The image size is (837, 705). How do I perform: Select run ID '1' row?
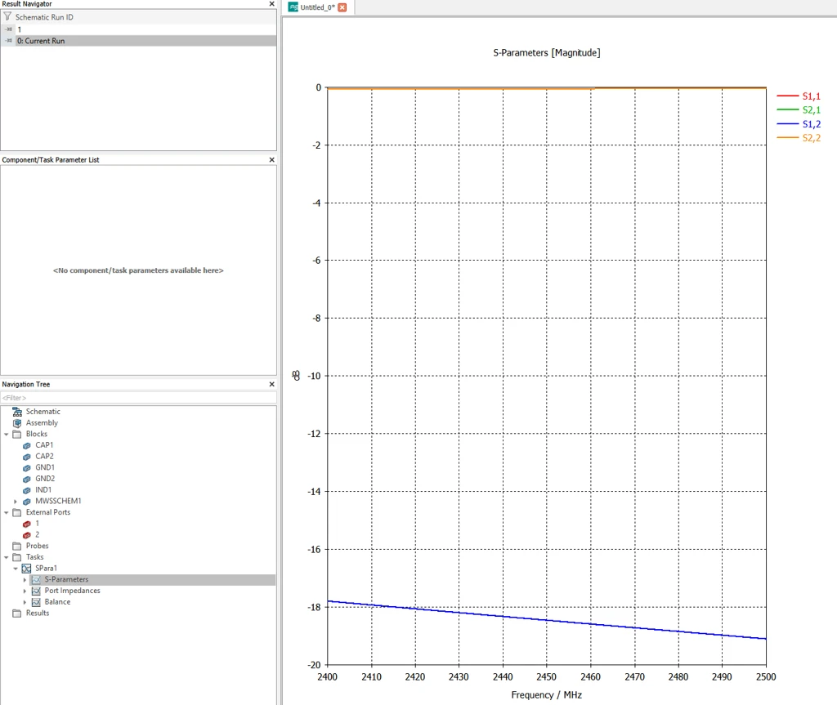pos(138,29)
